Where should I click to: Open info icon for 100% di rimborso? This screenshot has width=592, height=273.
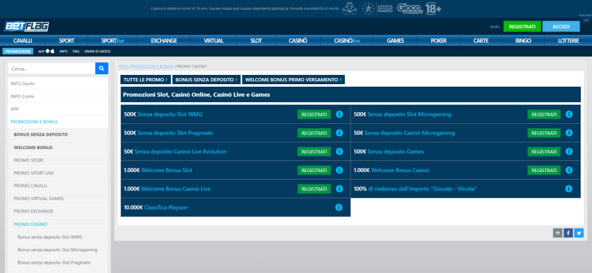[569, 189]
